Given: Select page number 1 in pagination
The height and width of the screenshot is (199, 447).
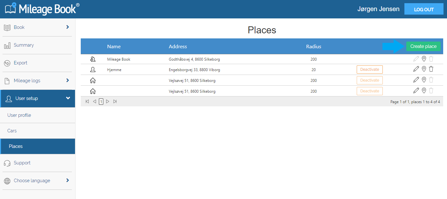Looking at the screenshot, I should [101, 102].
